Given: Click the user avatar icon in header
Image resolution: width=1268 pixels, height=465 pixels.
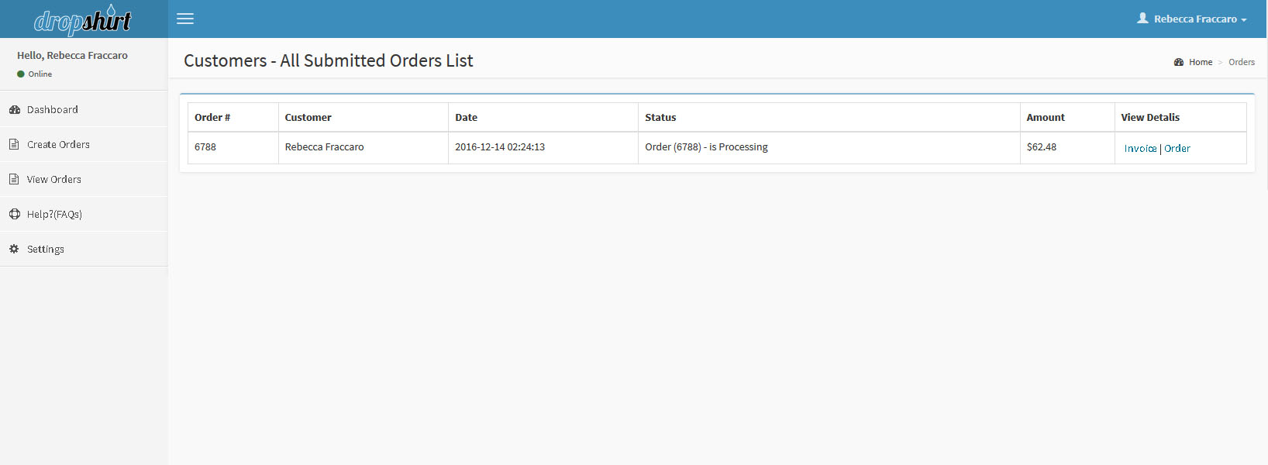Looking at the screenshot, I should coord(1142,18).
